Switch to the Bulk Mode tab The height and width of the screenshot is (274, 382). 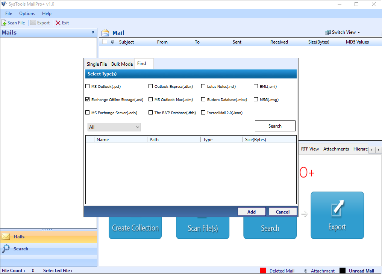122,64
